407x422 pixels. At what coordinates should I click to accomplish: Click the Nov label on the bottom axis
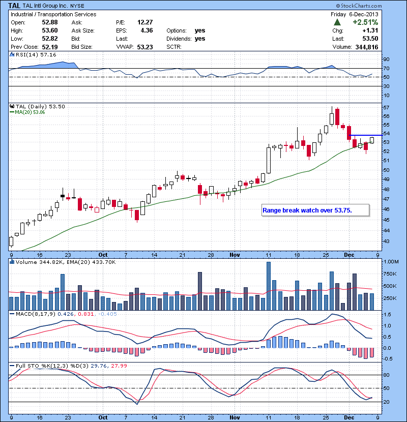click(x=235, y=417)
